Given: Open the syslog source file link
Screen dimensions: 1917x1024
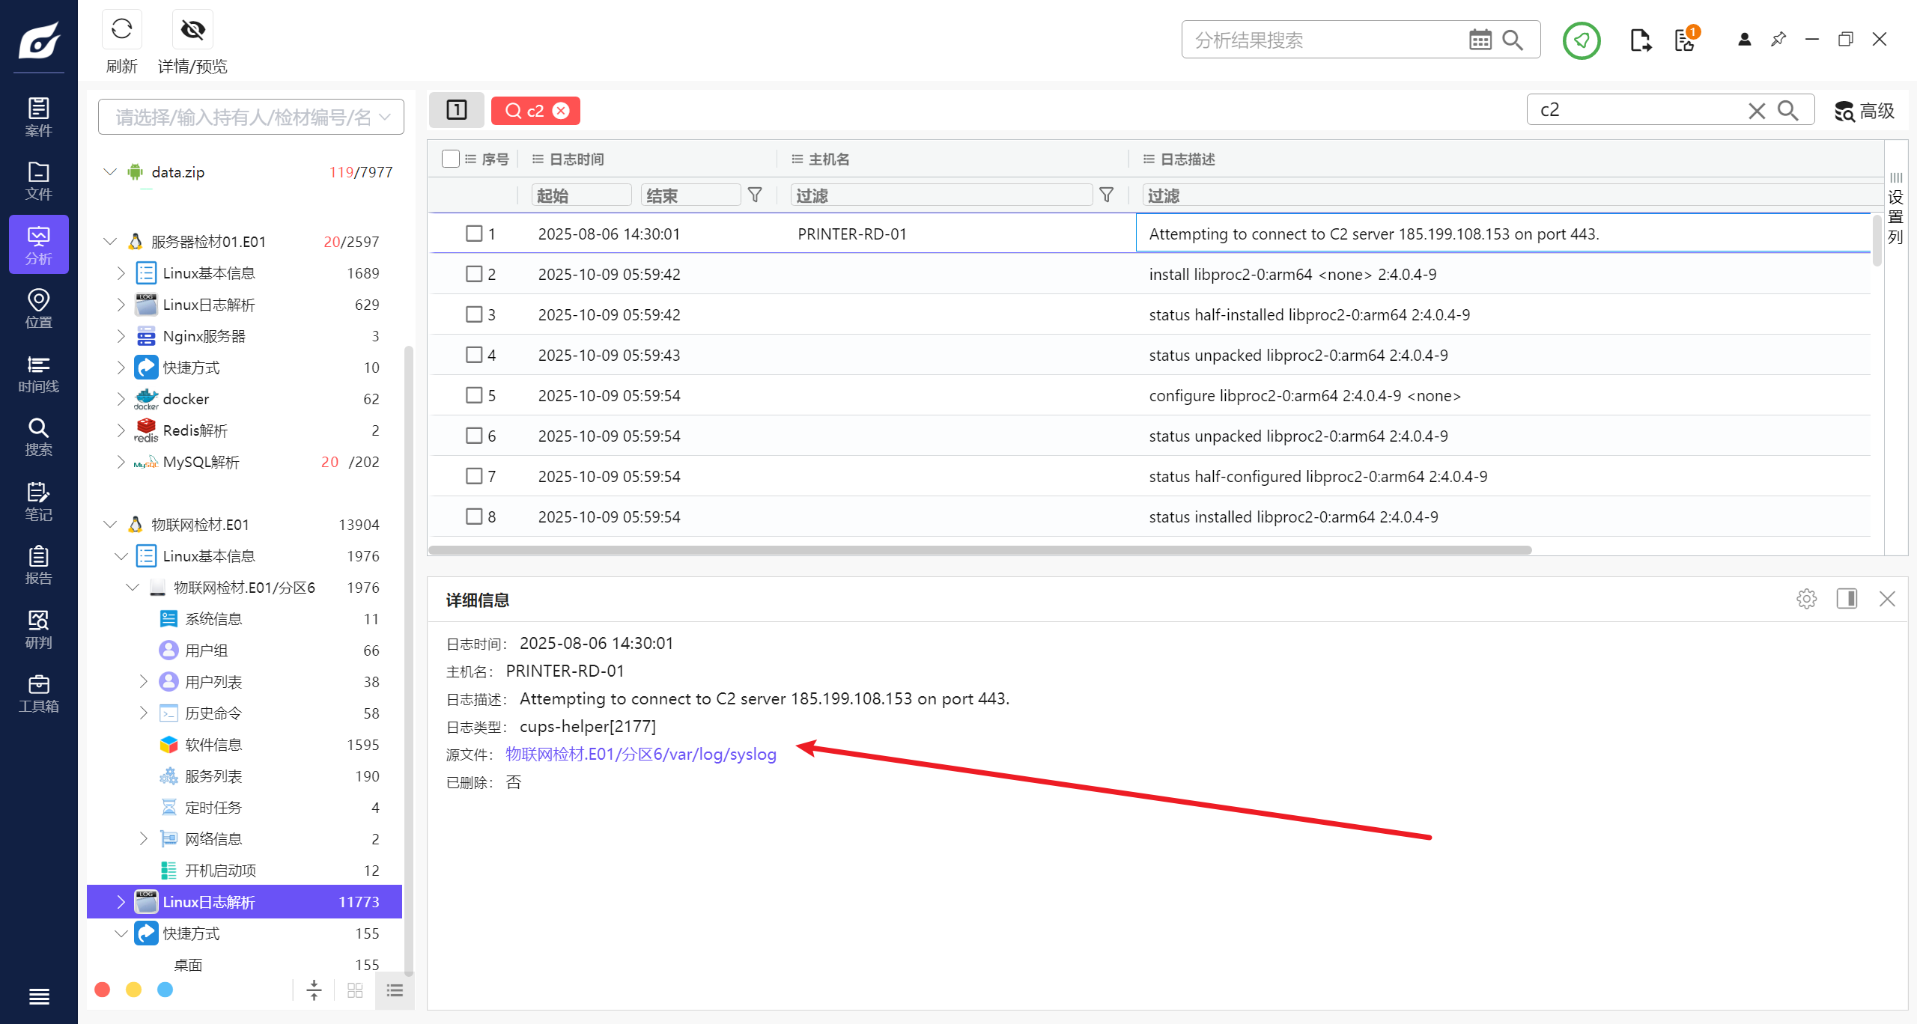Looking at the screenshot, I should tap(641, 754).
